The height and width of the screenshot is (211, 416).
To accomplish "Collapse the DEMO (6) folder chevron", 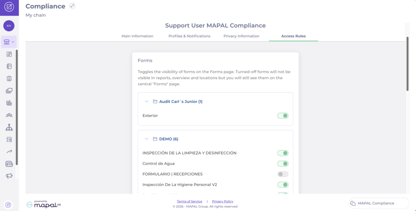I will (x=146, y=139).
